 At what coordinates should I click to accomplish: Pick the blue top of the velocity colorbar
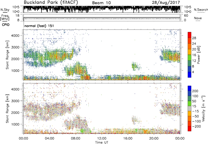190,88
